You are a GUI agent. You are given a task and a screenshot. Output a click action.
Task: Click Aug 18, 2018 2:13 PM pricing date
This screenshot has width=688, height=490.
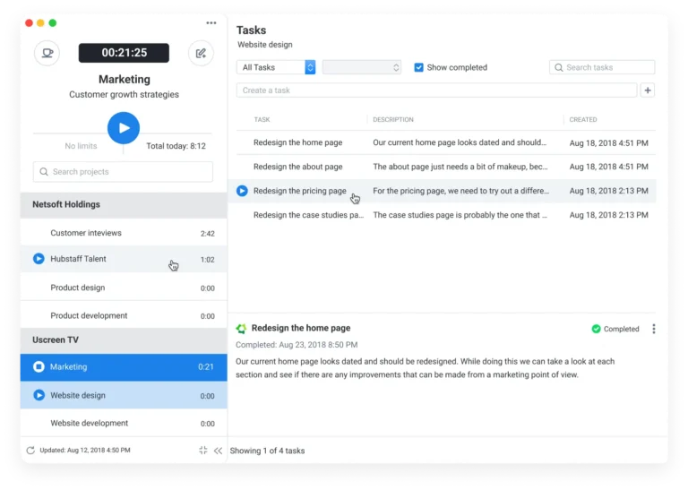click(608, 191)
